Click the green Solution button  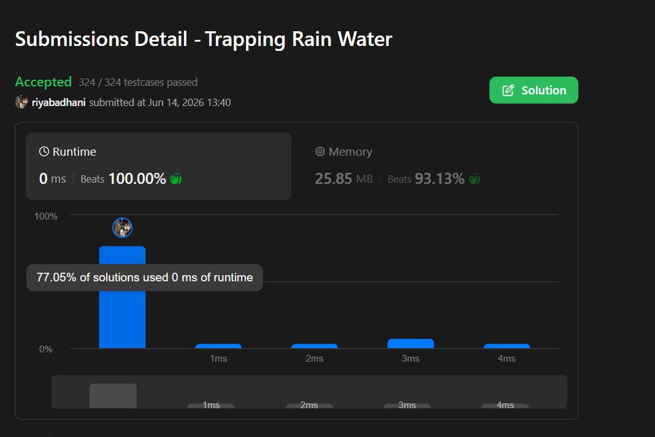(x=534, y=90)
